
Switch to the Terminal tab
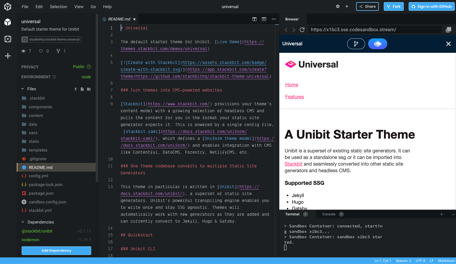(292, 214)
